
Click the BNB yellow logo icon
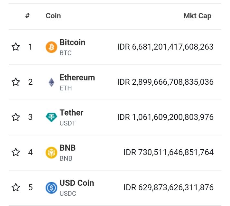(x=51, y=153)
